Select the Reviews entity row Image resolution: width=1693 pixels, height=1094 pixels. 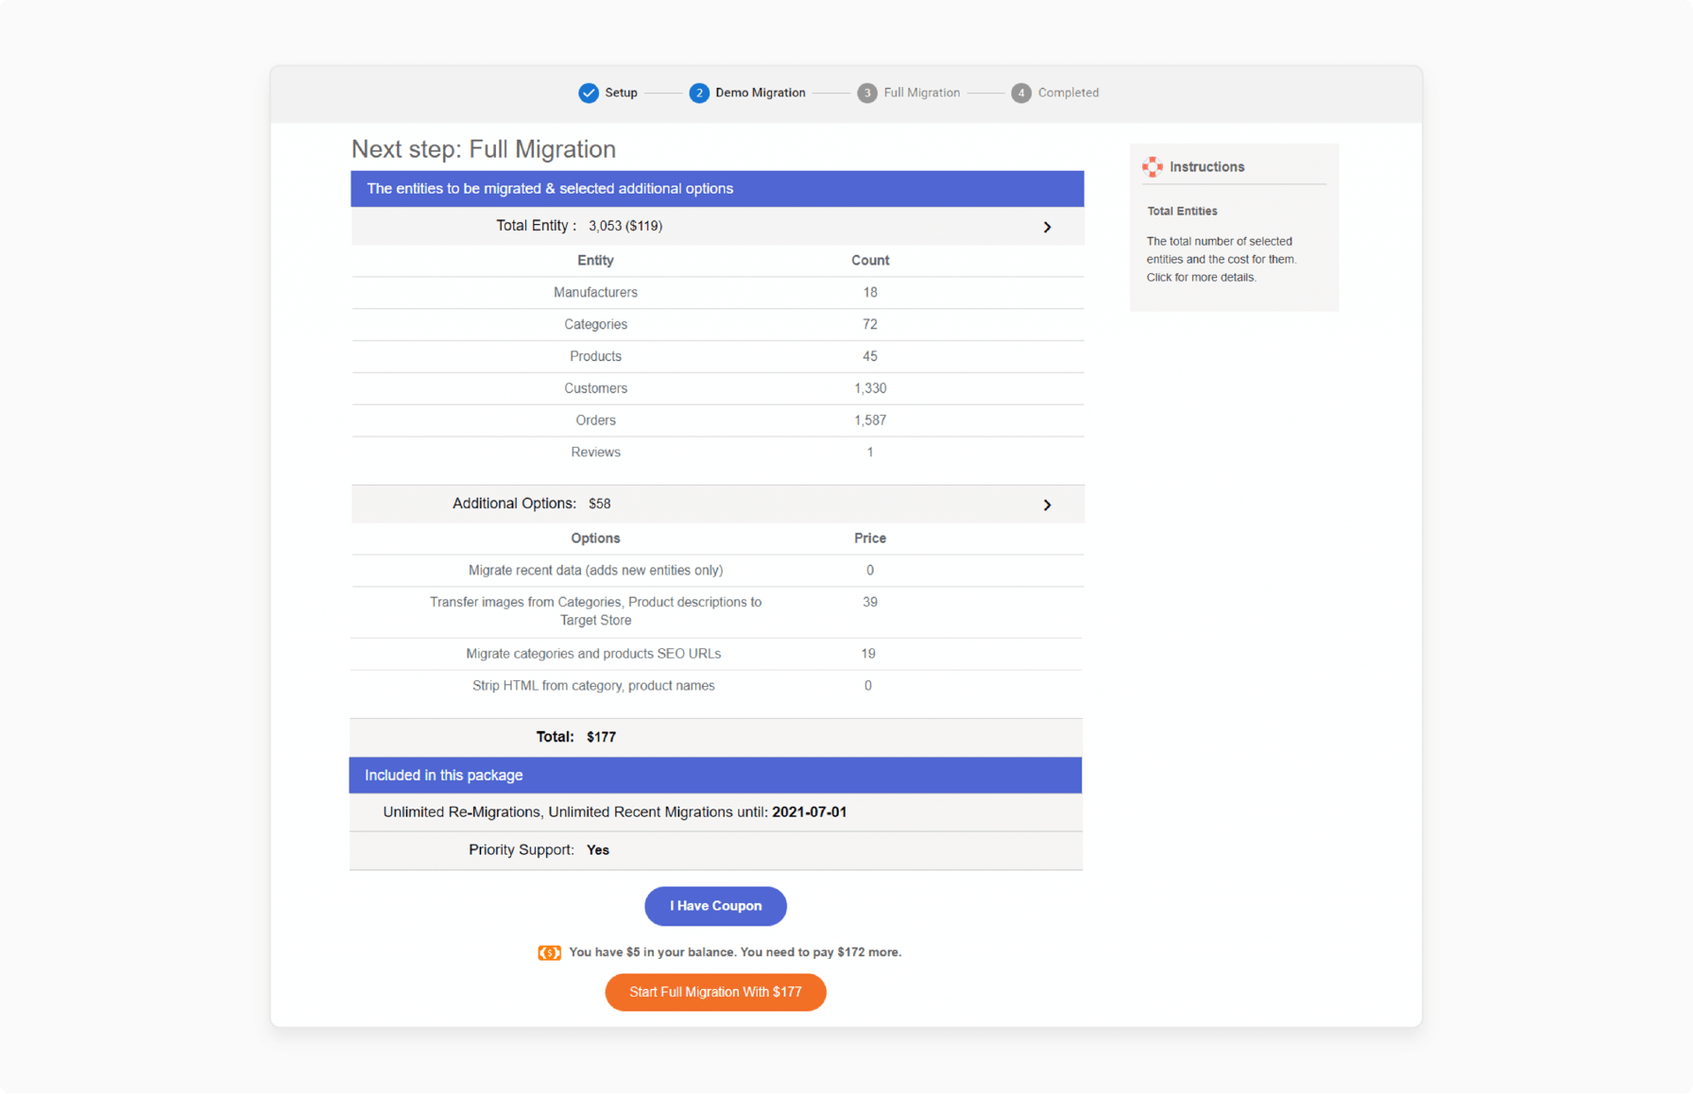[x=718, y=453]
